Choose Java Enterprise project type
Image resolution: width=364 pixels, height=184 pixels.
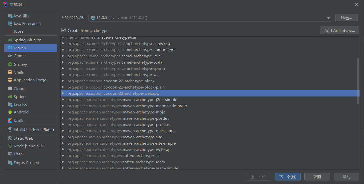(30, 24)
